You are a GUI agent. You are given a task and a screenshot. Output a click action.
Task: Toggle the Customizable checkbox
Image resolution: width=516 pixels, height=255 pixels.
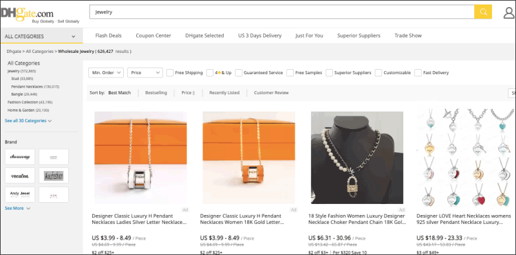pos(379,73)
